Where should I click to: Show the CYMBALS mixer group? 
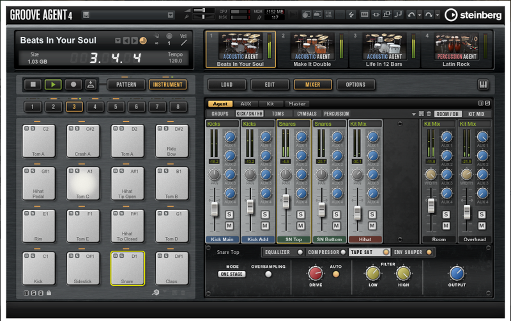tap(307, 114)
